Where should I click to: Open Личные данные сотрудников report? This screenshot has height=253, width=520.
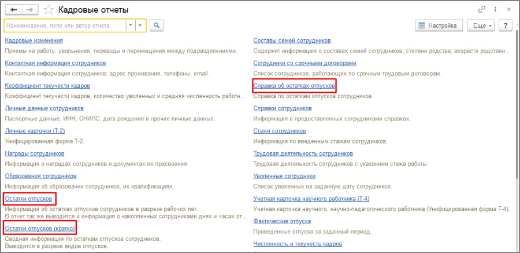44,108
